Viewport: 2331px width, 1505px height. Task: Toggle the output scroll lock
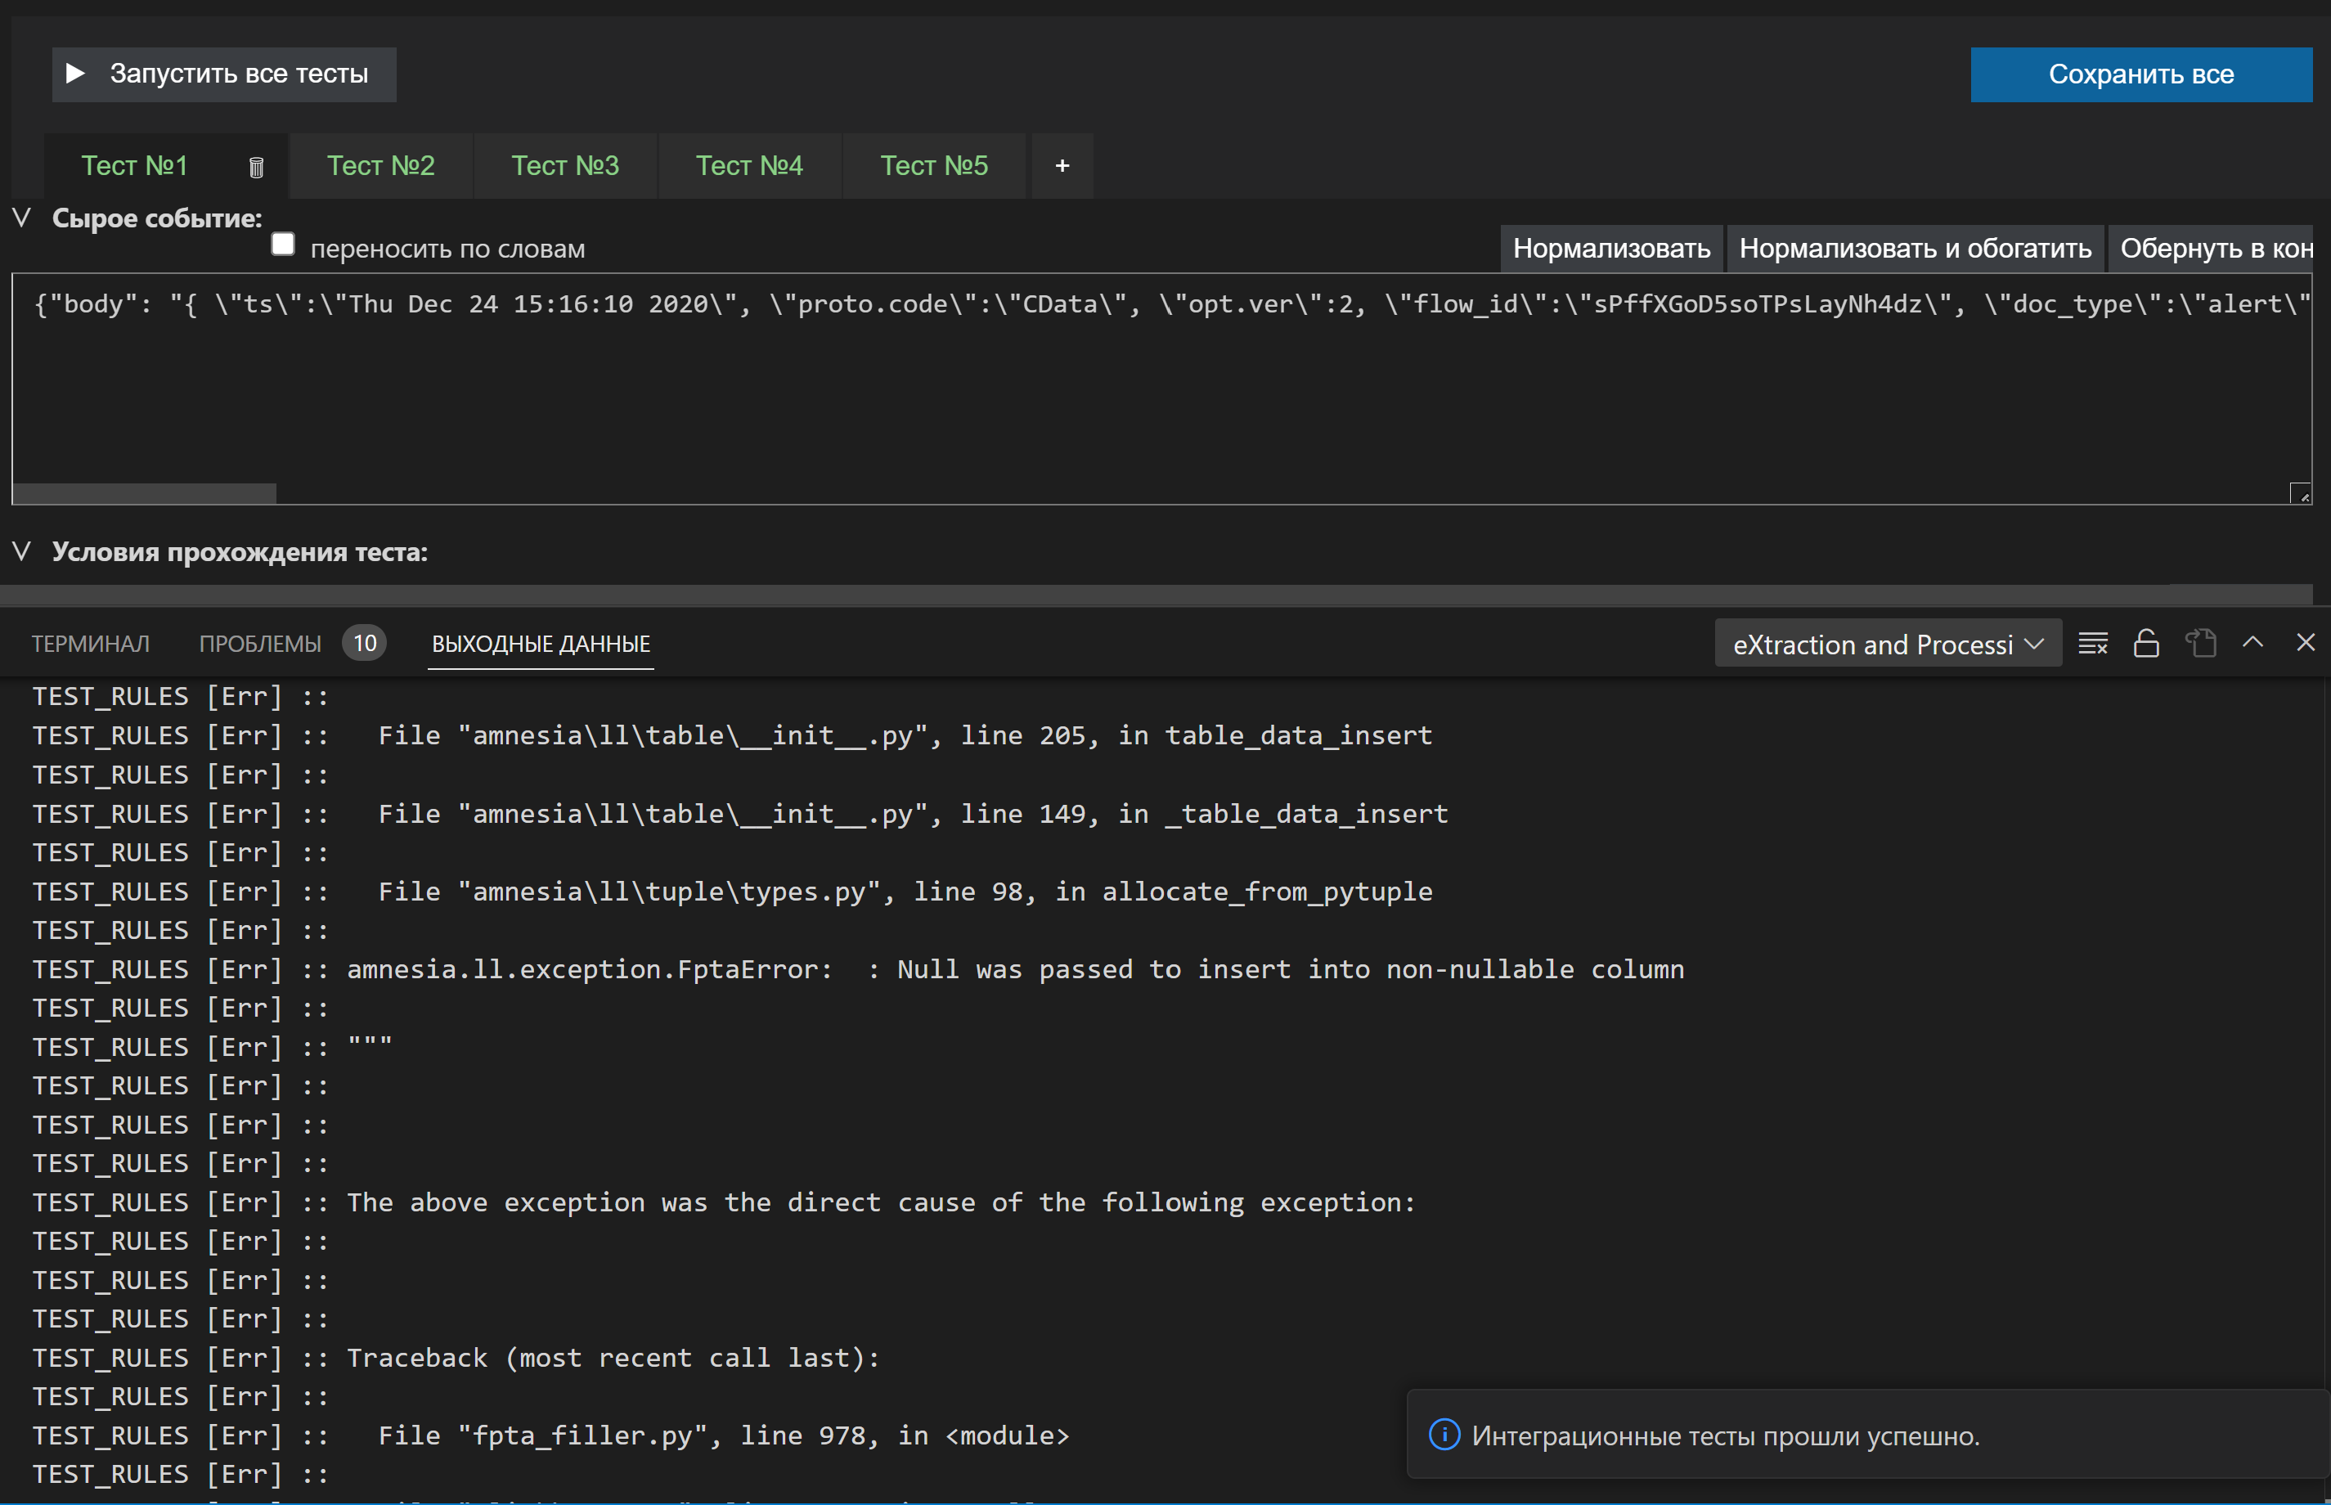2145,643
